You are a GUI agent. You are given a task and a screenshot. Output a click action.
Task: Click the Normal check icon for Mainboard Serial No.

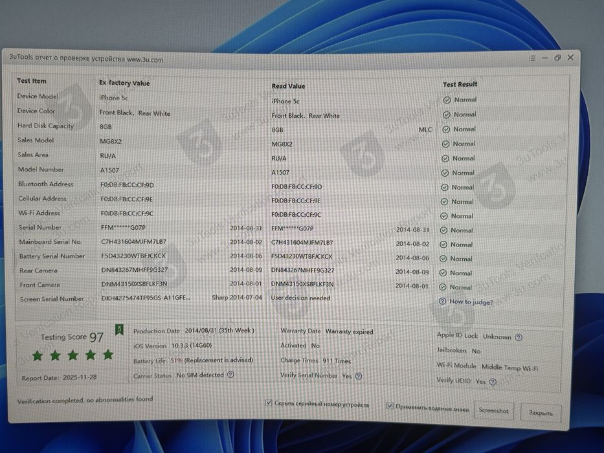pyautogui.click(x=443, y=245)
